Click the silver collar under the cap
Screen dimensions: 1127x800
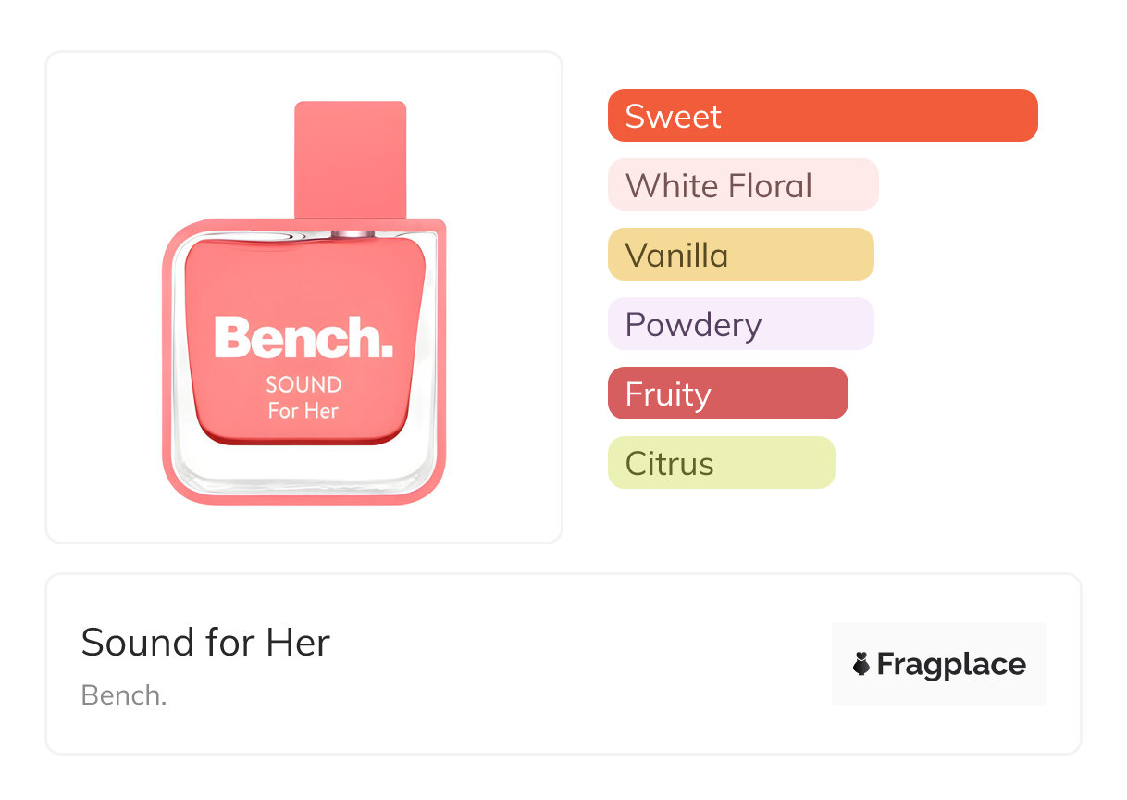coord(350,231)
